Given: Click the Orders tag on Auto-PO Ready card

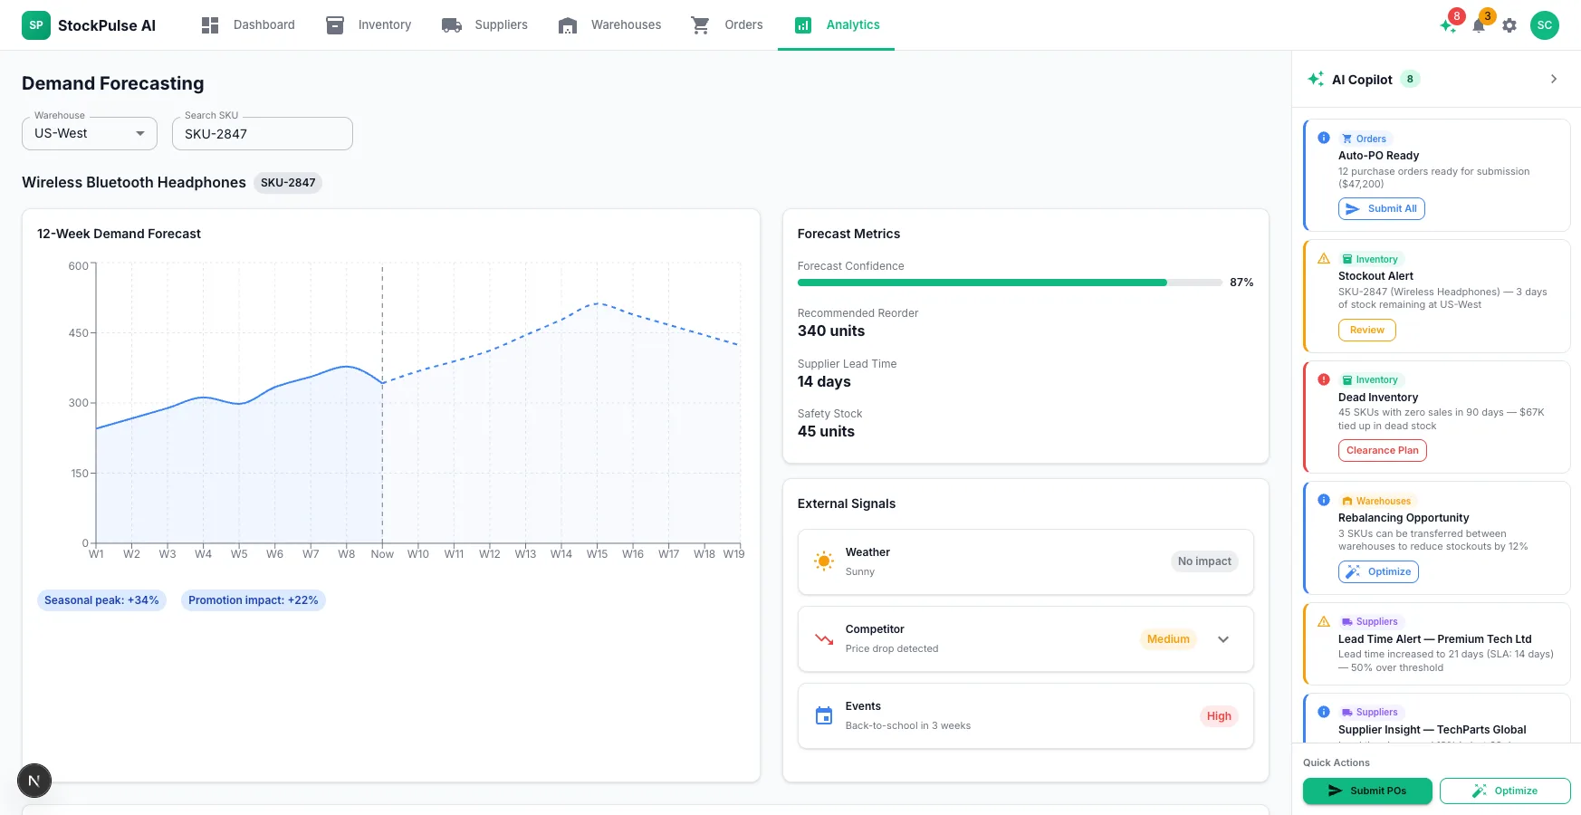Looking at the screenshot, I should [1365, 139].
